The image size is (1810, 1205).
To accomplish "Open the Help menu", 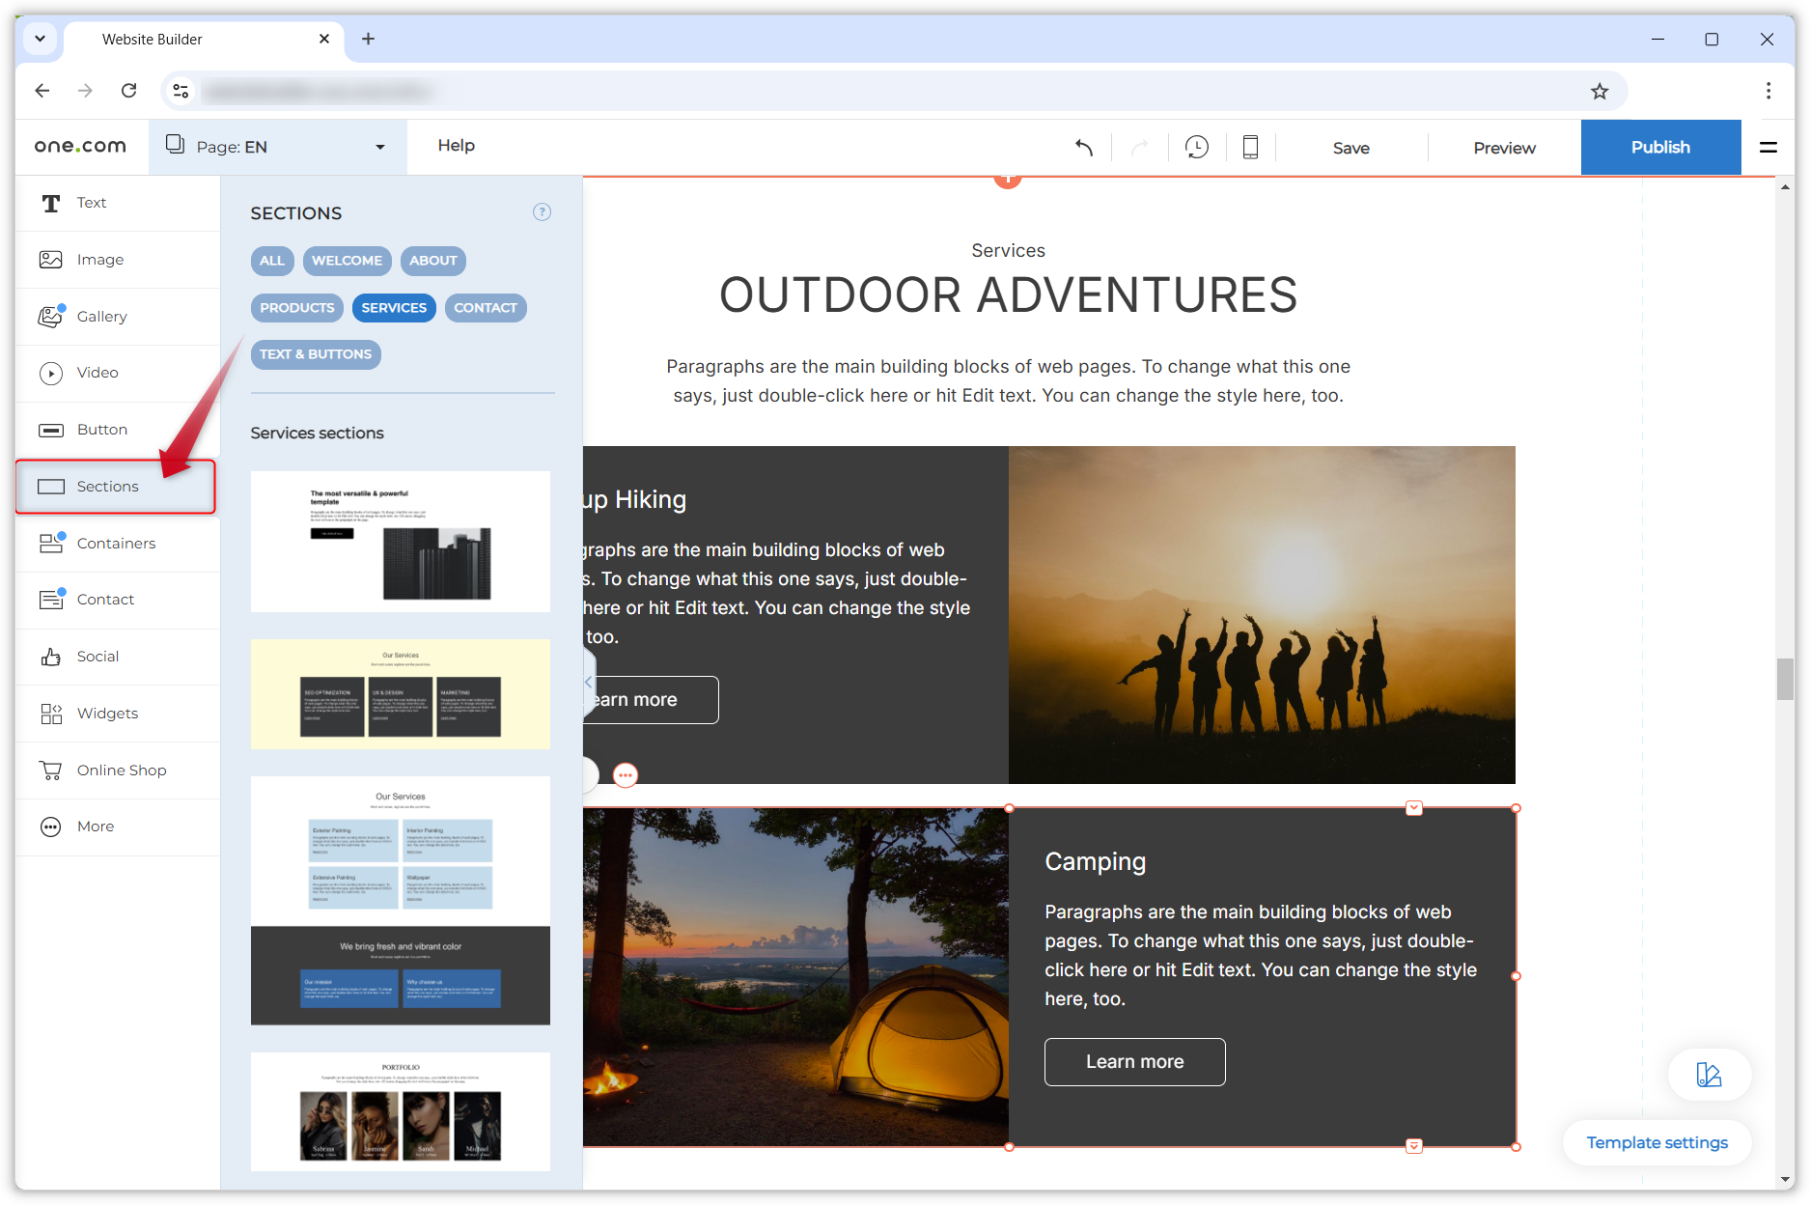I will 456,146.
